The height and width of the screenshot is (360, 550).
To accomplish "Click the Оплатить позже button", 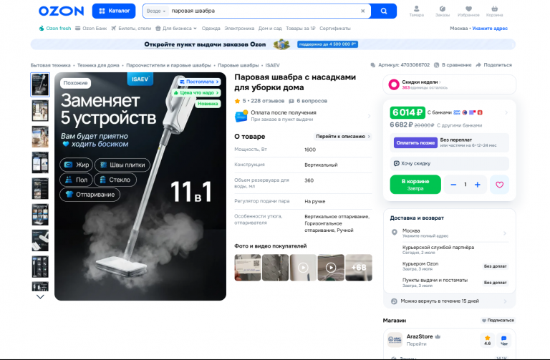I will (415, 142).
